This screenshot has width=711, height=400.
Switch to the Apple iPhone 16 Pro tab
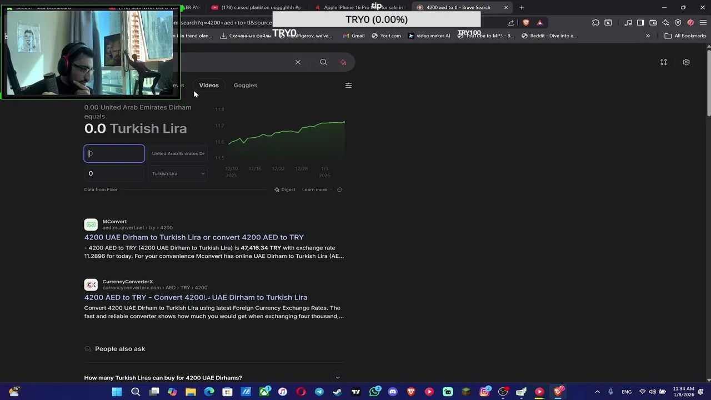(359, 7)
